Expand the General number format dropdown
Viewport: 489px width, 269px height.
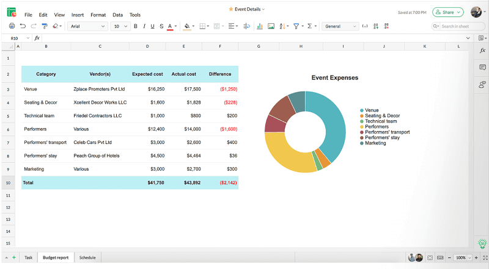tap(340, 26)
